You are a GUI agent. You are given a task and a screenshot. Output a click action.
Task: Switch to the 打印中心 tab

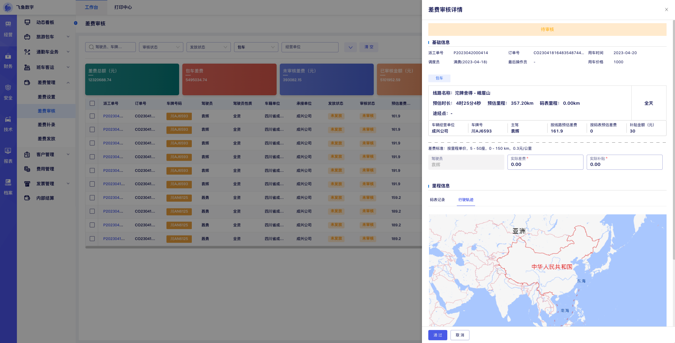coord(123,7)
